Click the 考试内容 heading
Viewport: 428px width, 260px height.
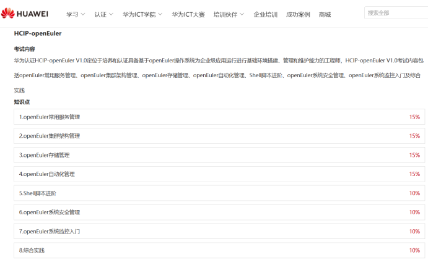(x=25, y=49)
